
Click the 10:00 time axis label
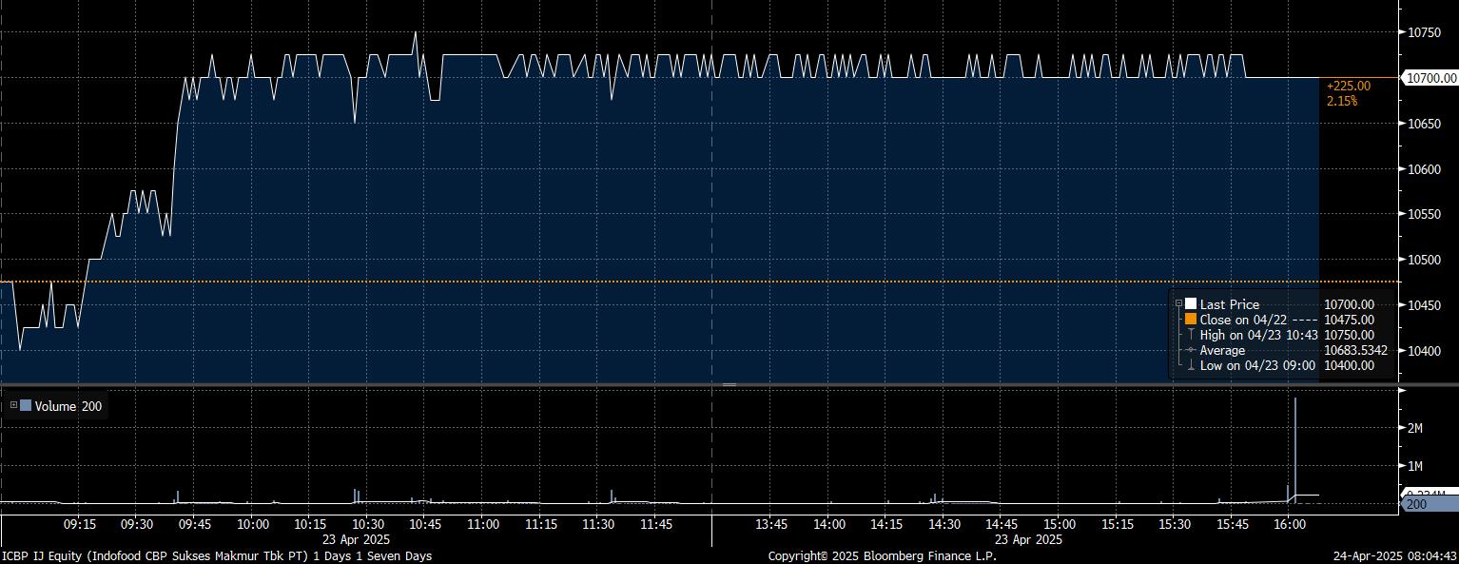(x=252, y=524)
